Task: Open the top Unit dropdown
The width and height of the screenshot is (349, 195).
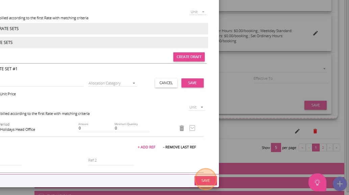Action: 198,12
